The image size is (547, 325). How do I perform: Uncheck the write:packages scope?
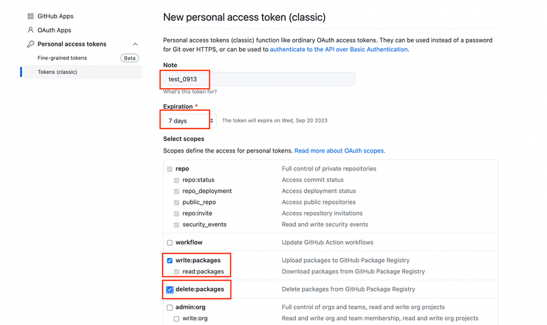[x=170, y=261]
